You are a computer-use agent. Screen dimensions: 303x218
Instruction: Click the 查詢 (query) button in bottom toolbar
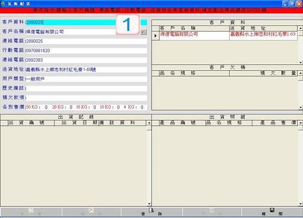(151, 212)
